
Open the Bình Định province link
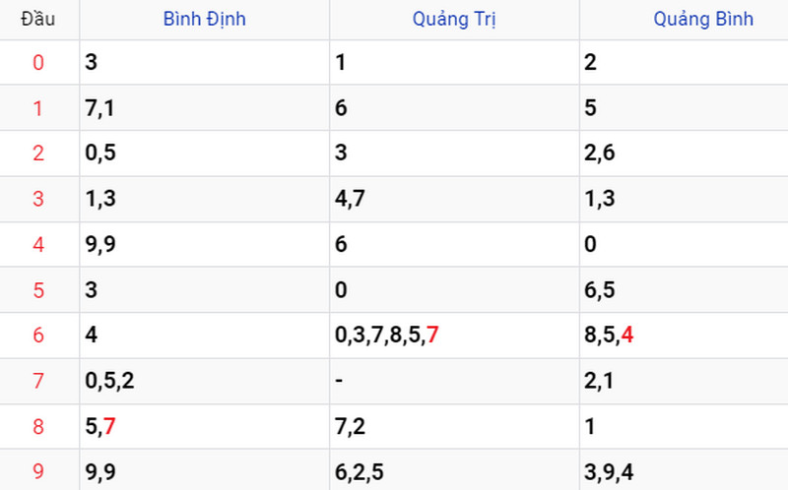[205, 19]
